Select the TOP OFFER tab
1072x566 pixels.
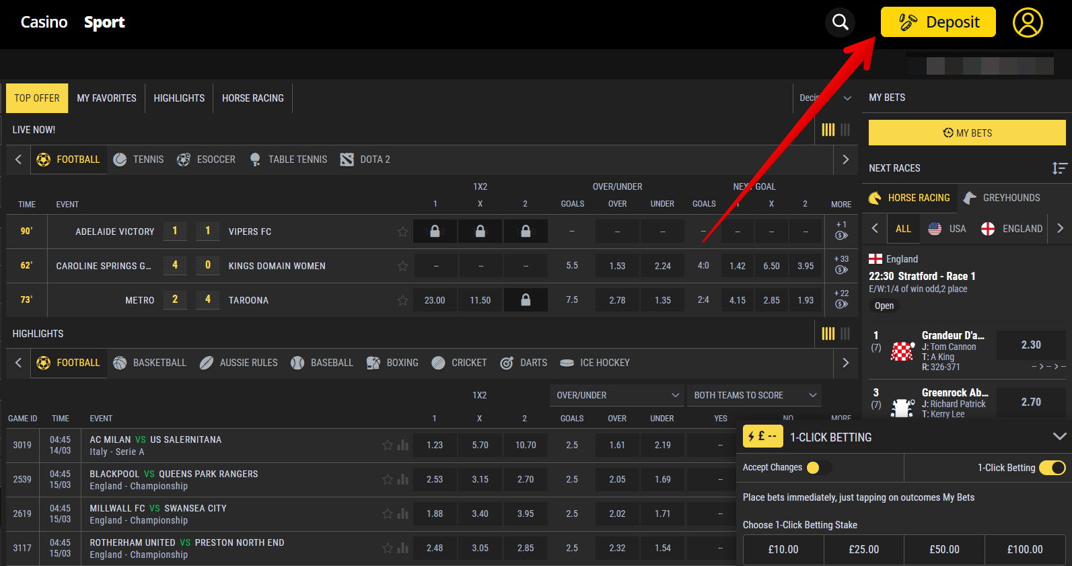point(37,98)
